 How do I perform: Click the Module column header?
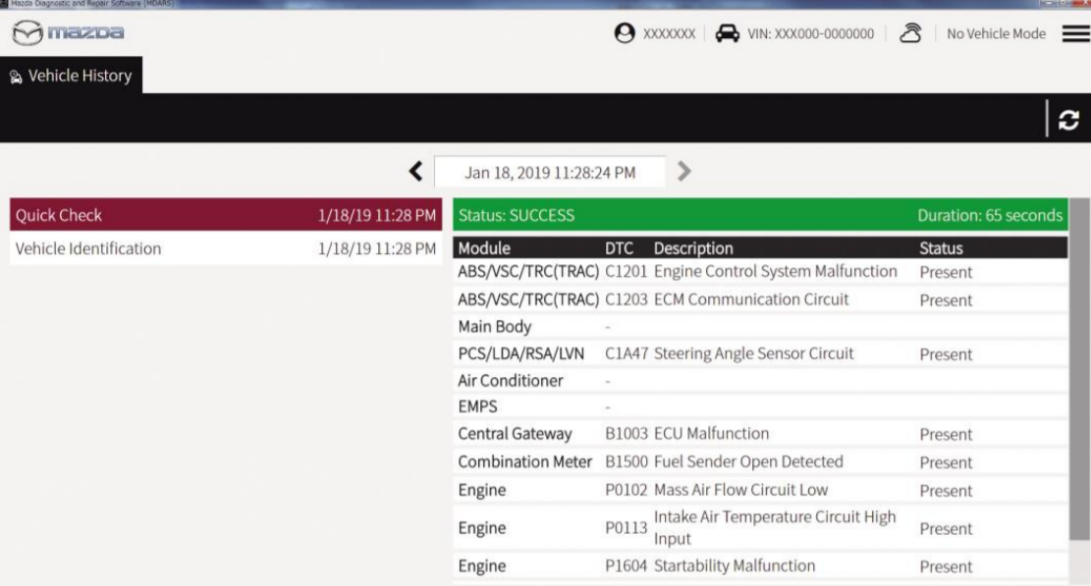(484, 249)
